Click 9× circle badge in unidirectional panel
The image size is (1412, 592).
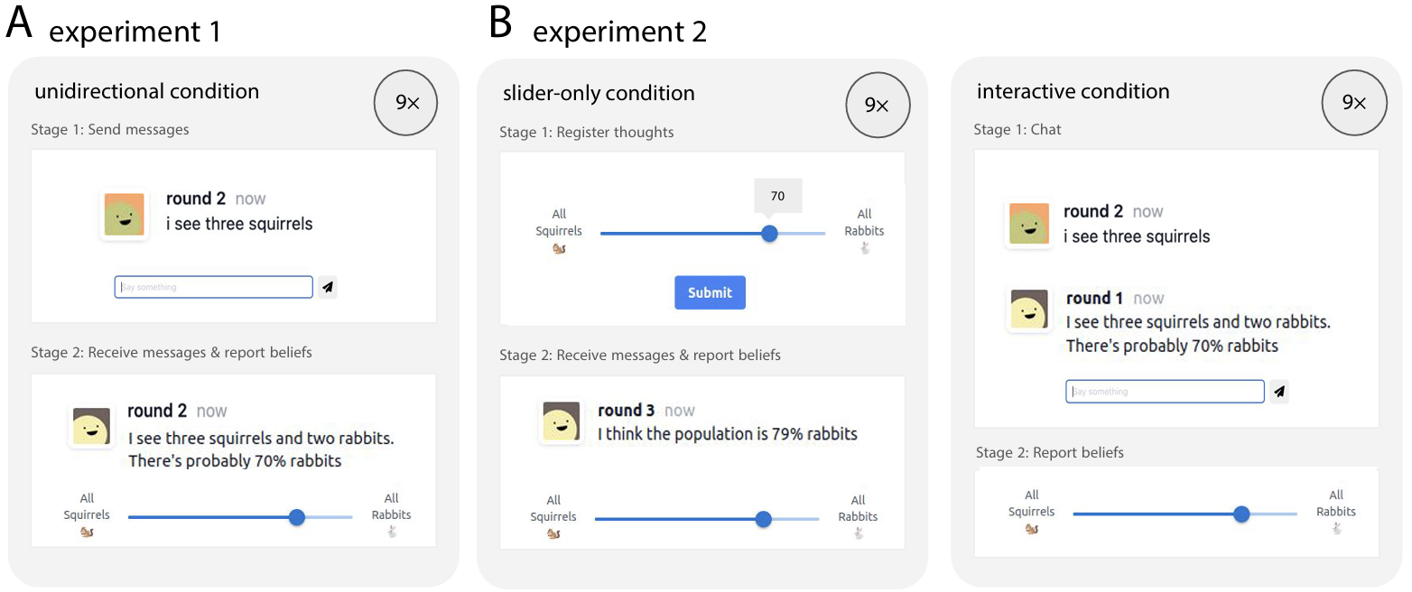tap(406, 103)
